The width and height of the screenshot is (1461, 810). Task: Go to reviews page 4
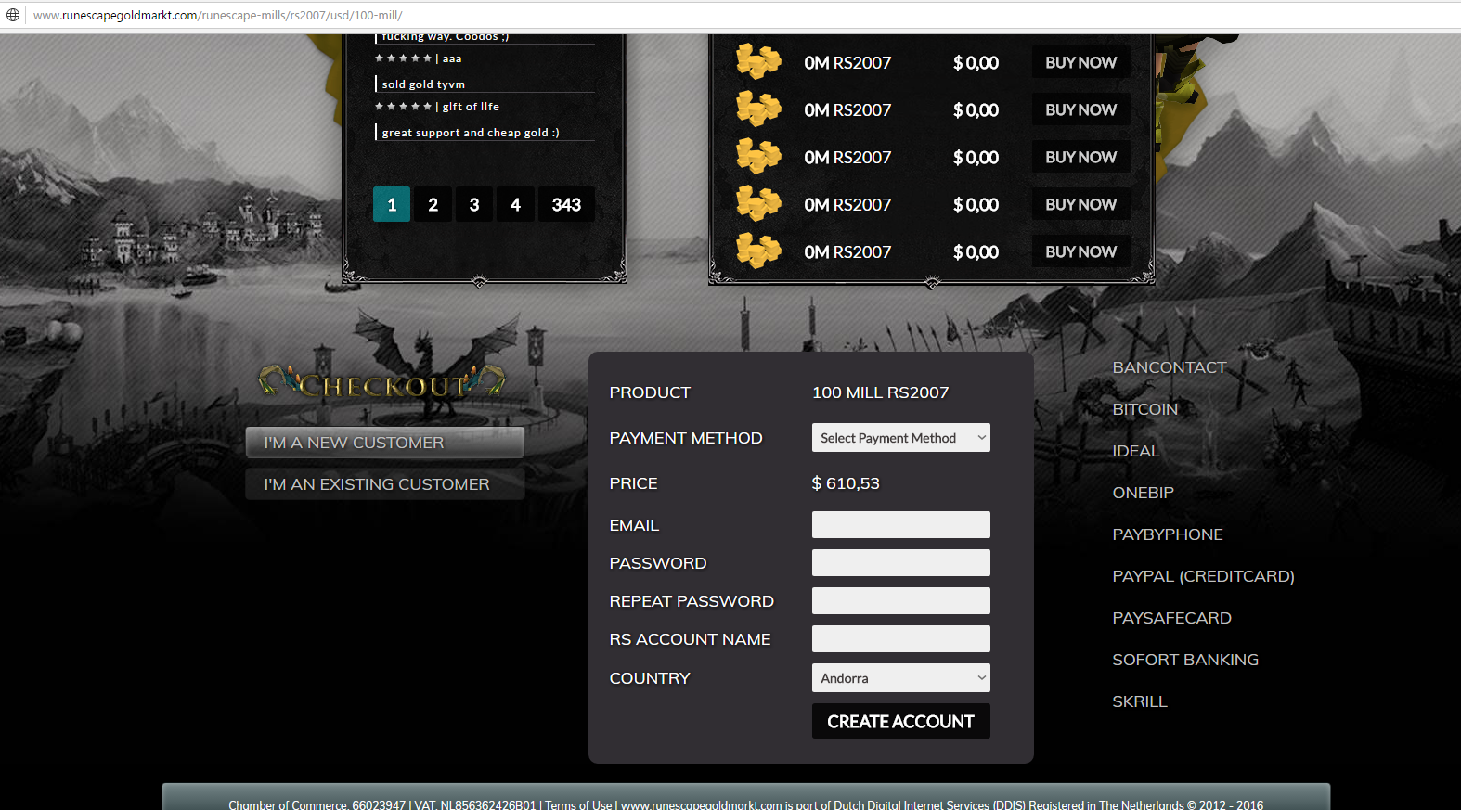tap(515, 204)
